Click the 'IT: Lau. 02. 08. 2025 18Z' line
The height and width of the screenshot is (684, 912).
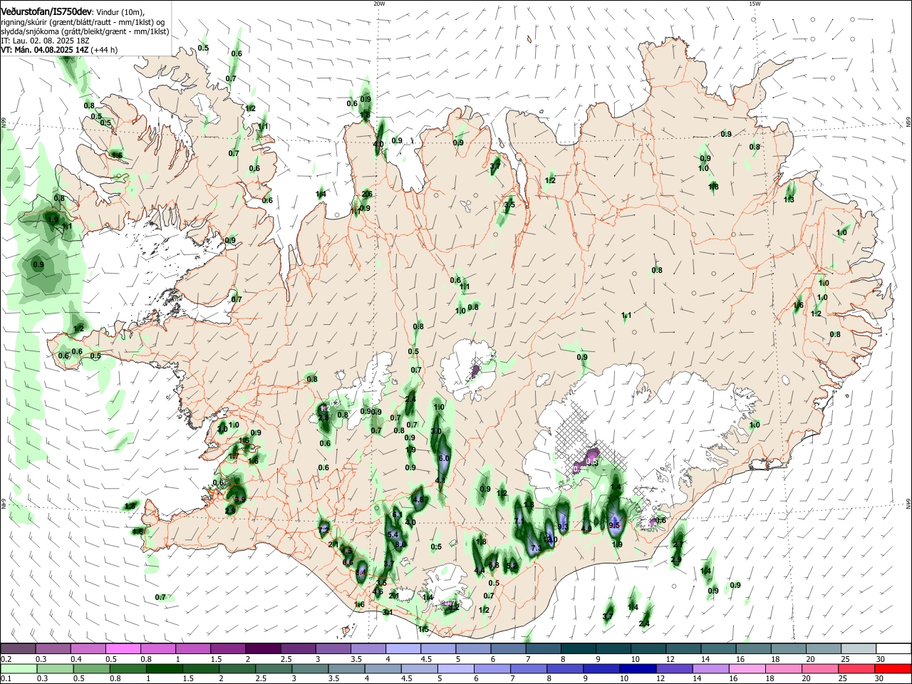pyautogui.click(x=45, y=41)
